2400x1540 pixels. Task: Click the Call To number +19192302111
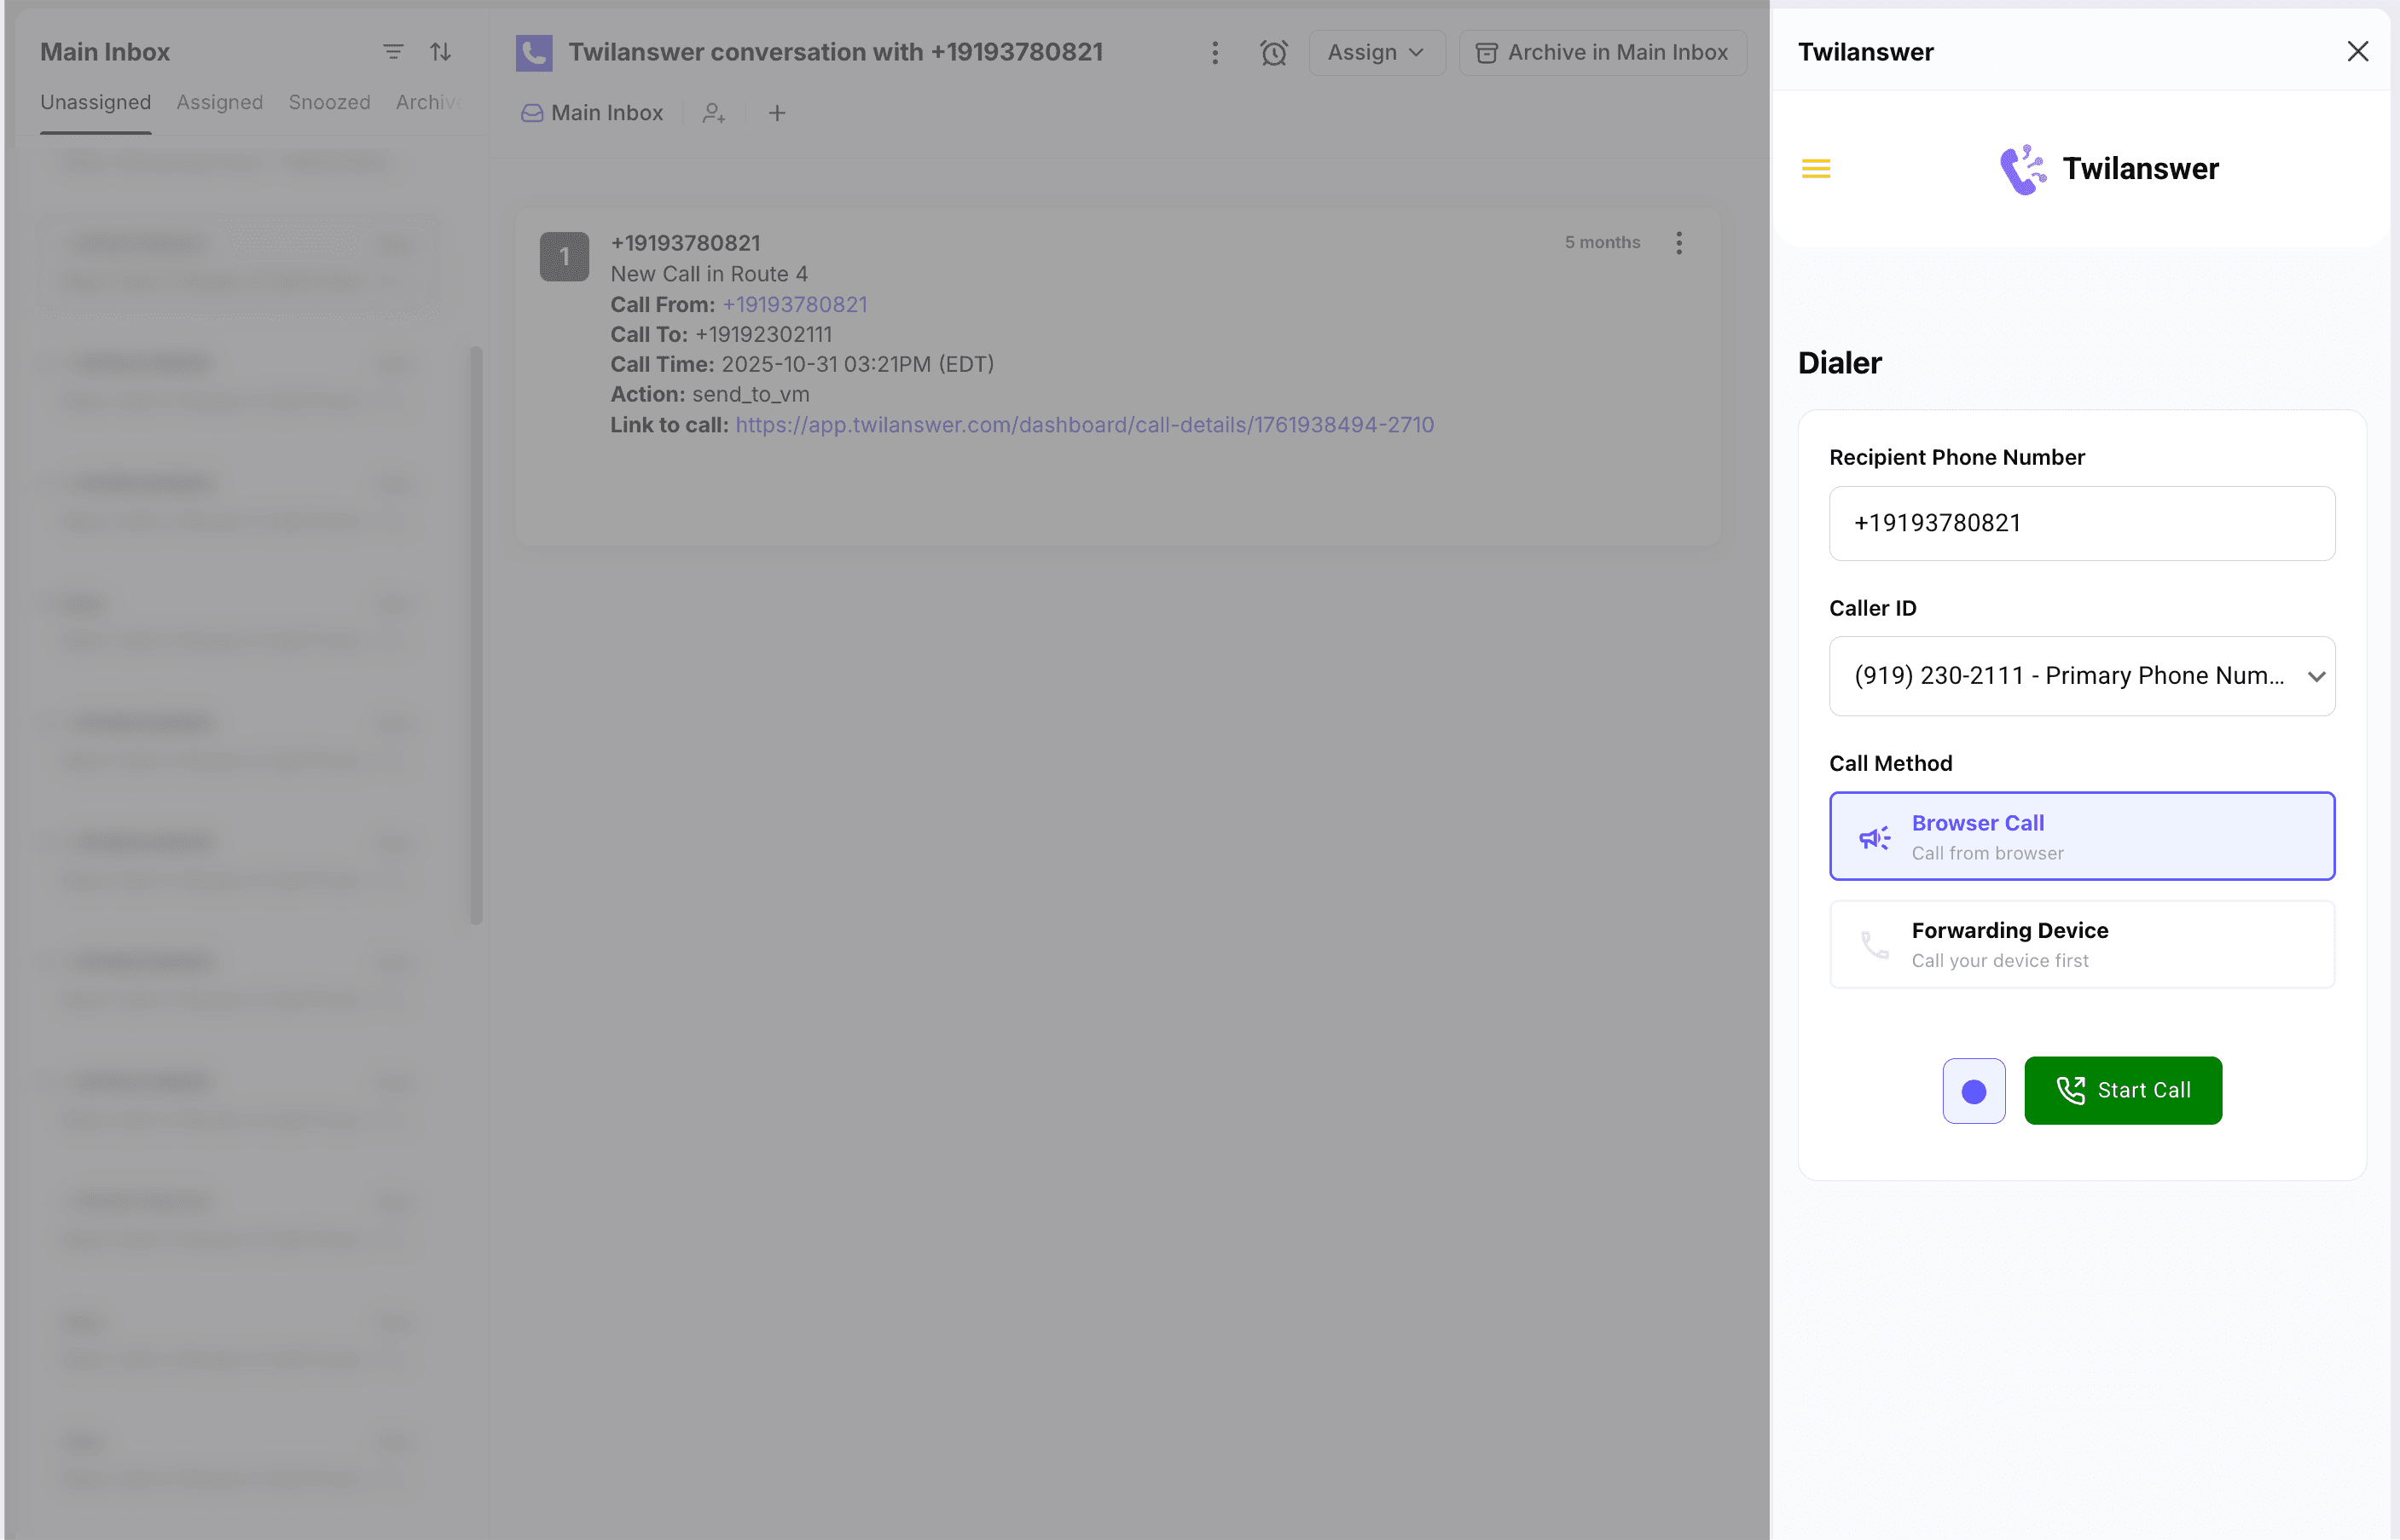(763, 334)
